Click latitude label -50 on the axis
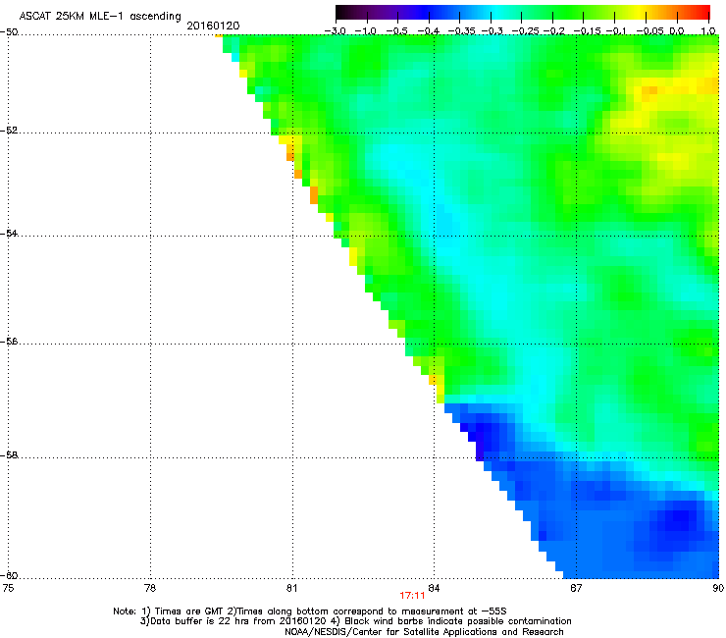The width and height of the screenshot is (726, 638). coord(9,32)
